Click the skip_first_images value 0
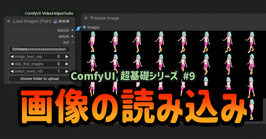This screenshot has width=266, height=139. [x=58, y=64]
